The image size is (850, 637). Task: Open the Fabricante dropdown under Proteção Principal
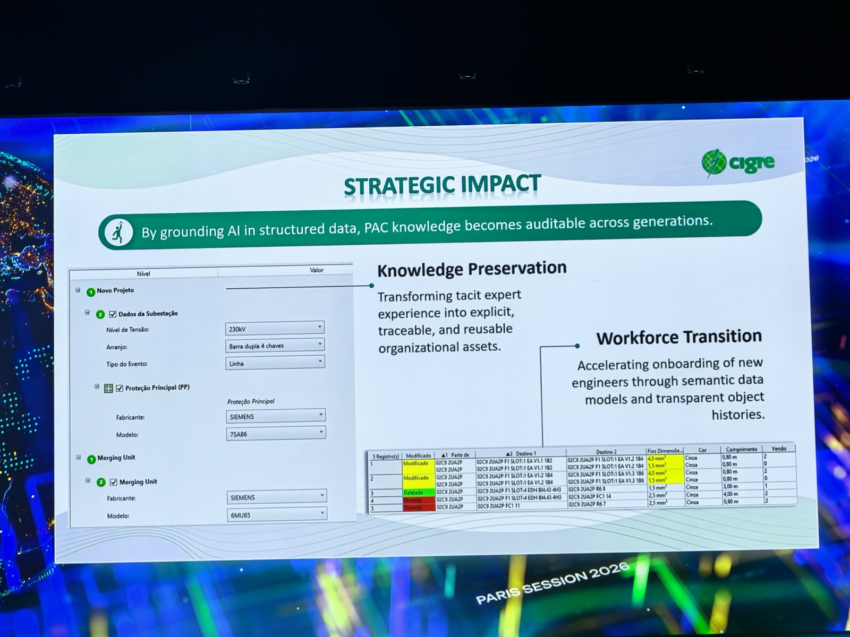pos(276,416)
